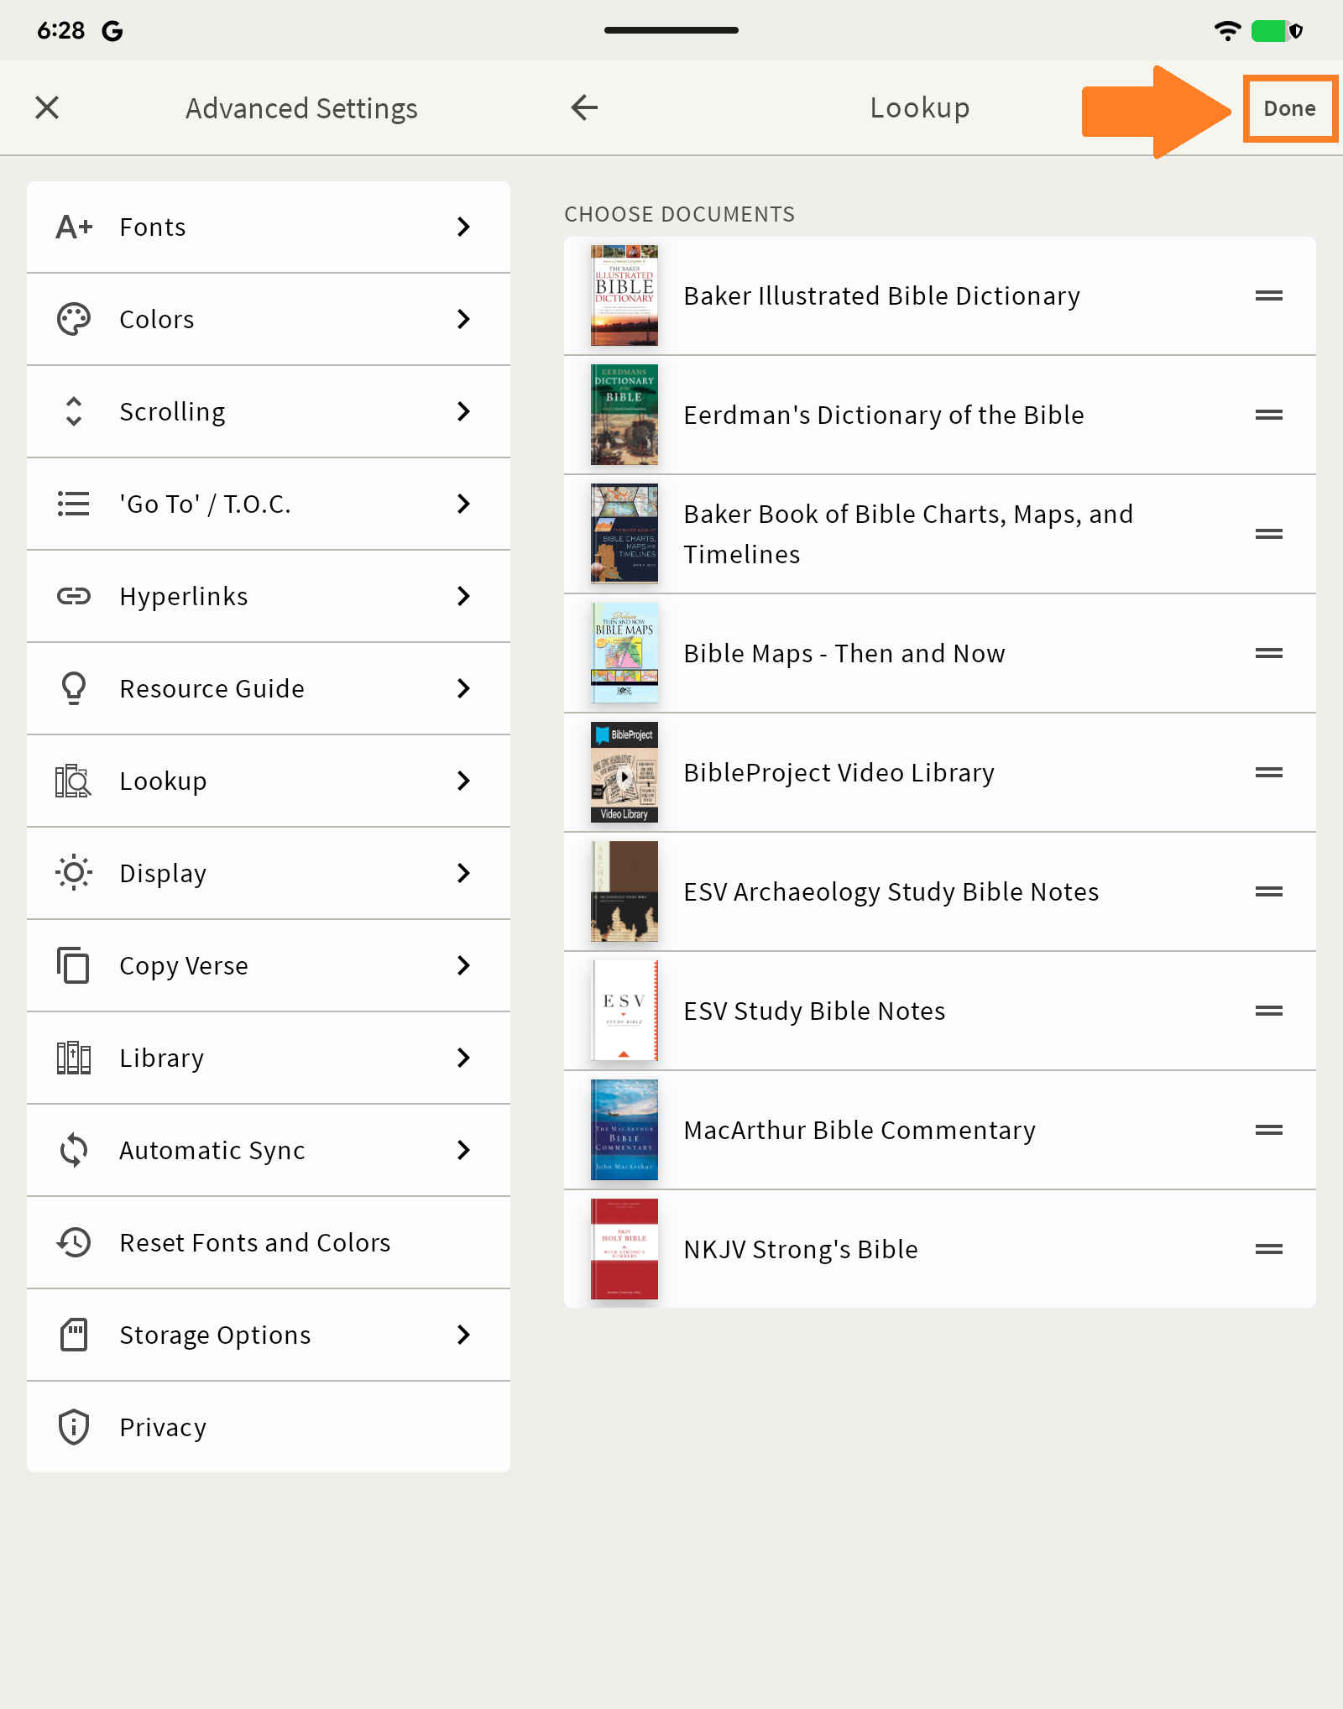The height and width of the screenshot is (1709, 1343).
Task: Click reorder handle for BibleProject Video Library
Action: tap(1269, 772)
